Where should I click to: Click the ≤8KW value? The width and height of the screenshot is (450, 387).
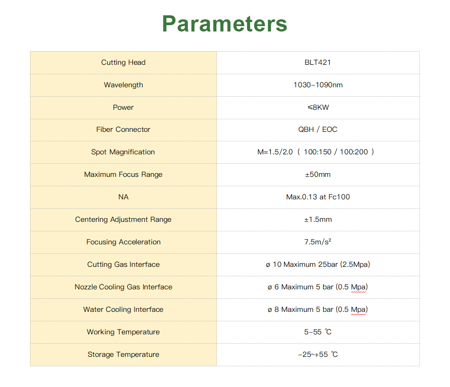318,108
